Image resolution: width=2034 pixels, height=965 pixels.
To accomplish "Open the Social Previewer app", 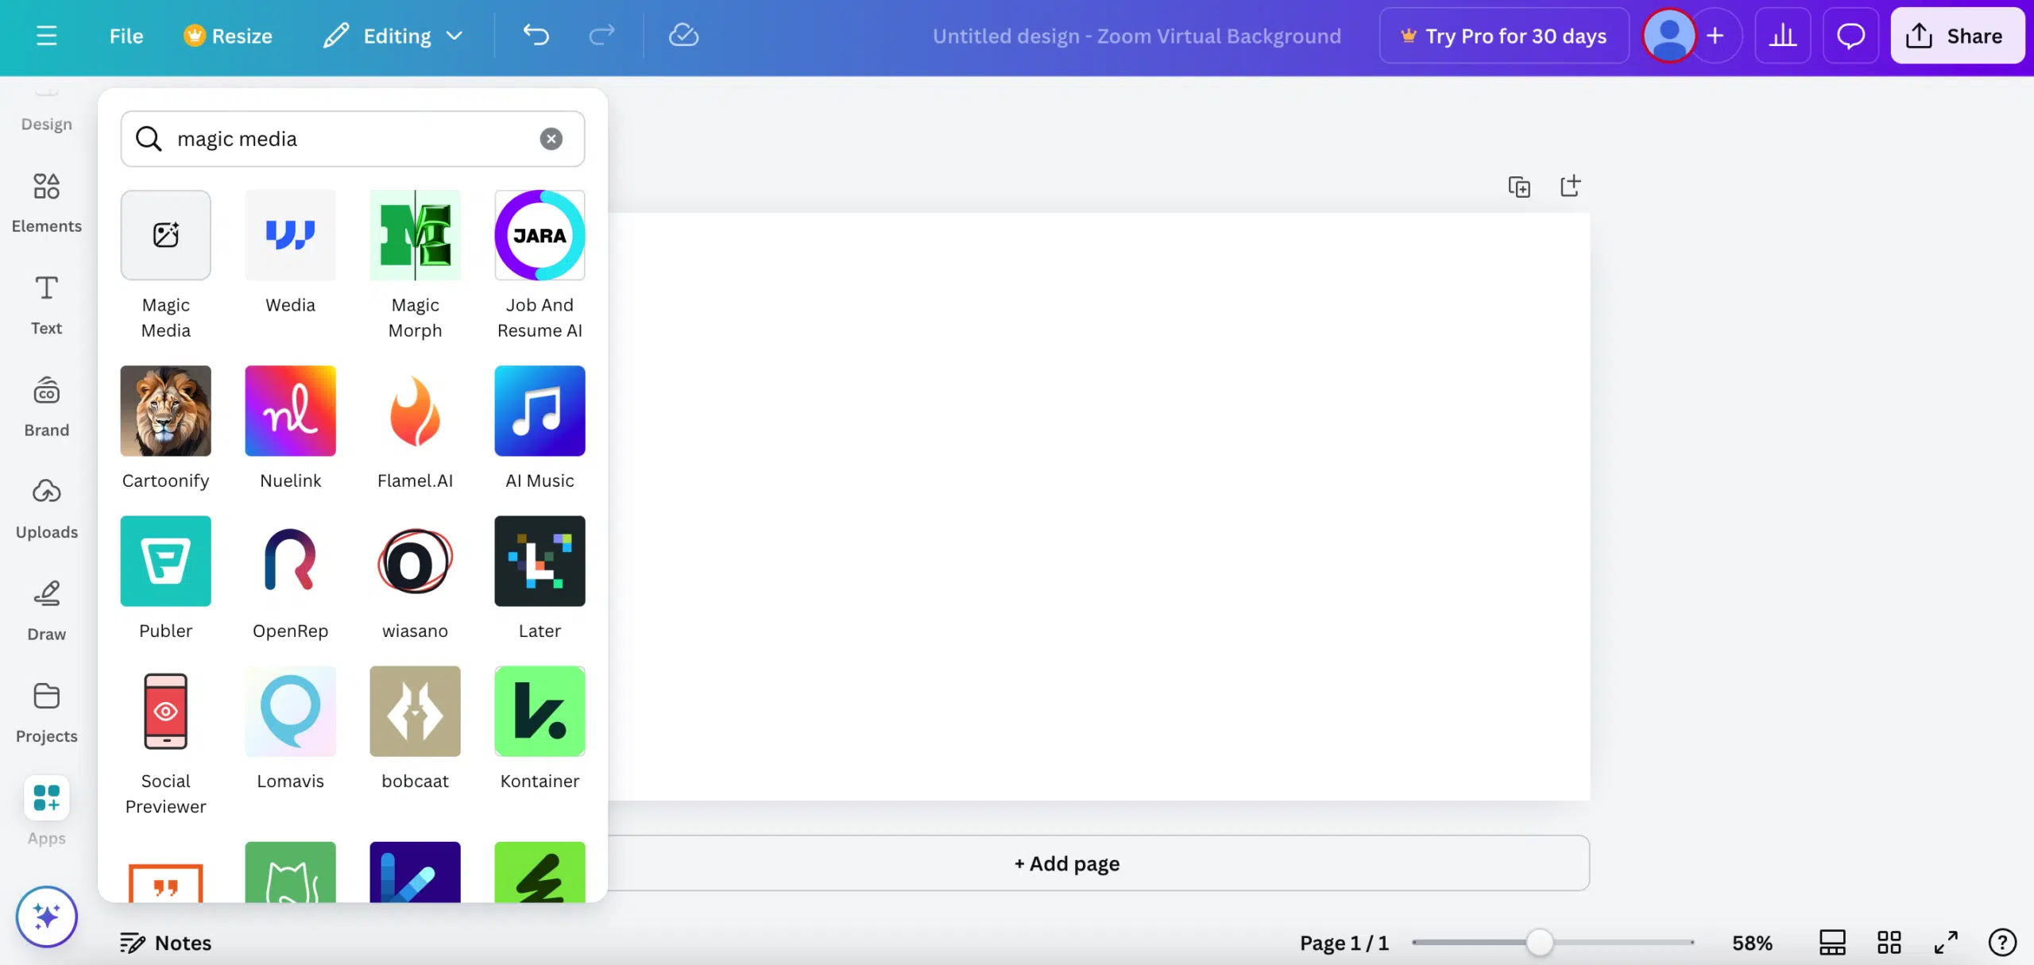I will (x=165, y=741).
